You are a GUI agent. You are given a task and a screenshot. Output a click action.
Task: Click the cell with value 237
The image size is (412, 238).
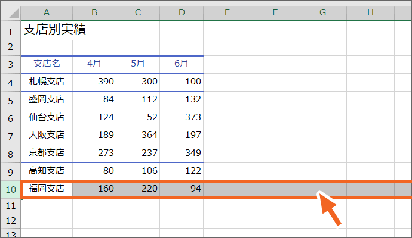[x=138, y=154]
